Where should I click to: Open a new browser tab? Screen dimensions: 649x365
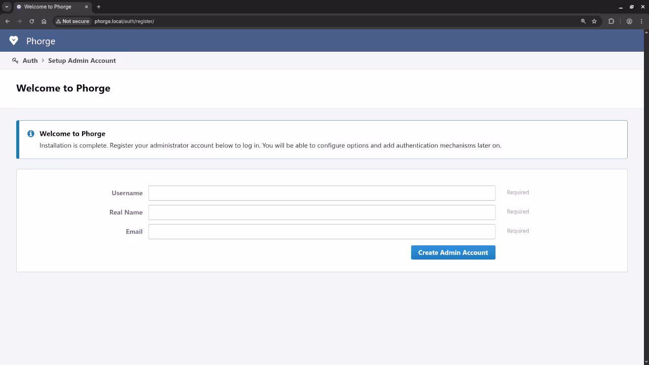click(98, 7)
